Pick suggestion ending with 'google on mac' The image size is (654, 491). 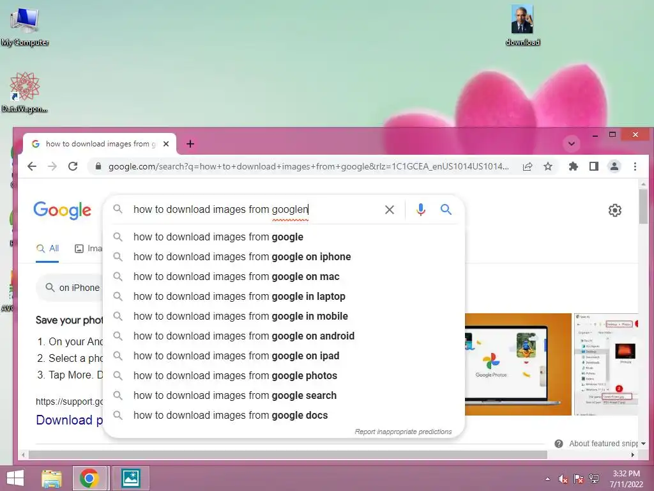[284, 276]
